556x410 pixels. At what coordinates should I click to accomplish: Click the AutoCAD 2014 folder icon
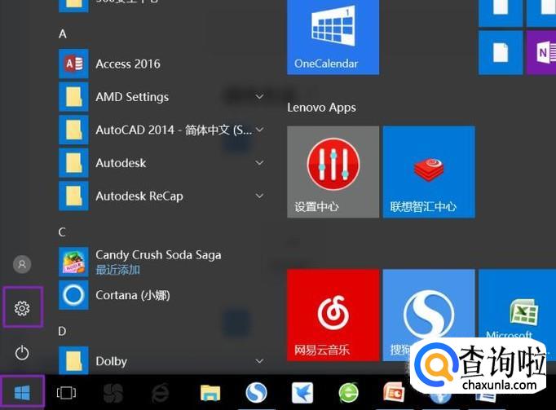[73, 130]
